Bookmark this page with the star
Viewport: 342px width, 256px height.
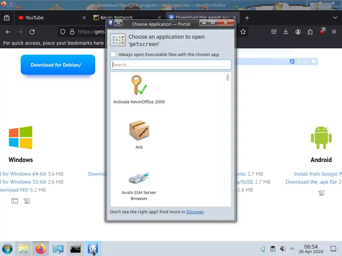[243, 32]
